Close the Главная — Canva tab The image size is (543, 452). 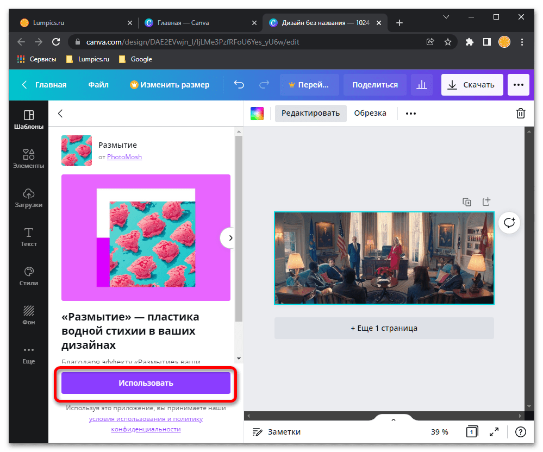(254, 23)
